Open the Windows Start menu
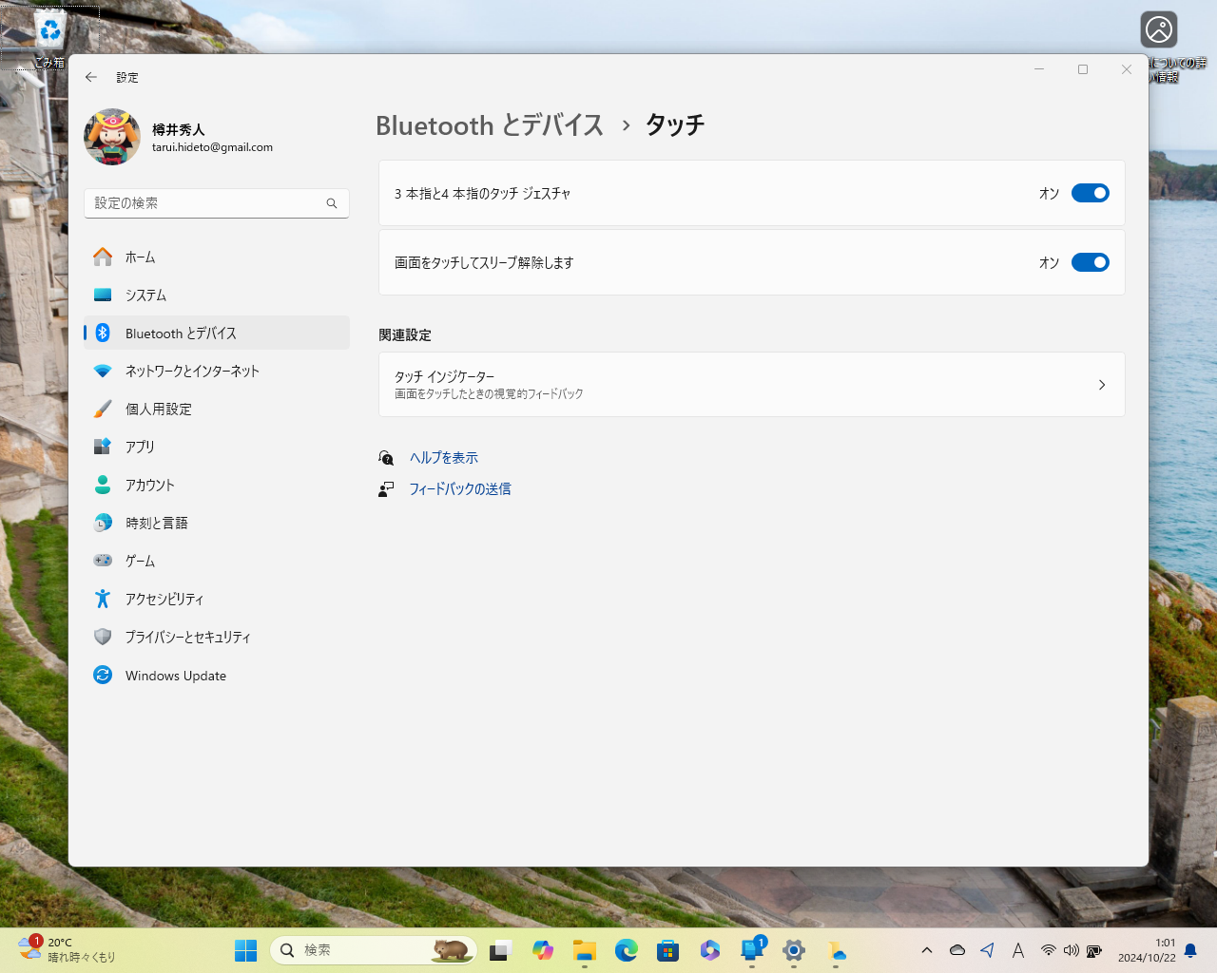 click(x=246, y=950)
